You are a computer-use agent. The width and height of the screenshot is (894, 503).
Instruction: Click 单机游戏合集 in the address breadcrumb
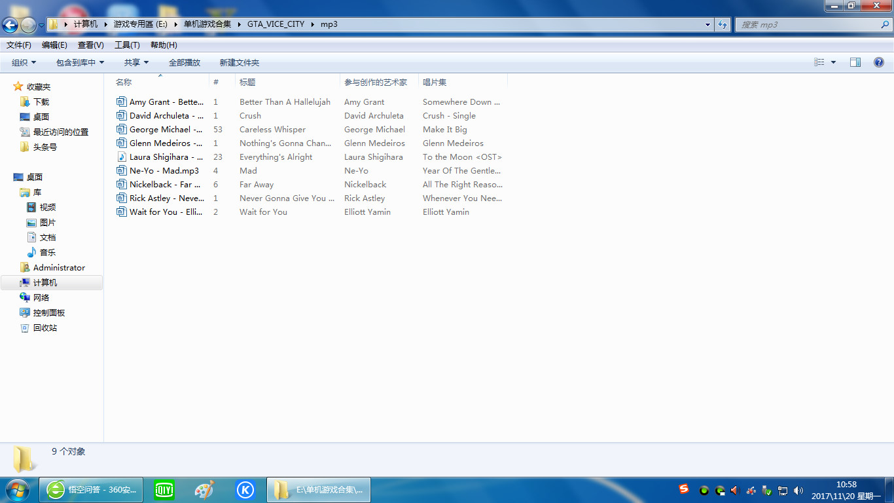[x=207, y=24]
